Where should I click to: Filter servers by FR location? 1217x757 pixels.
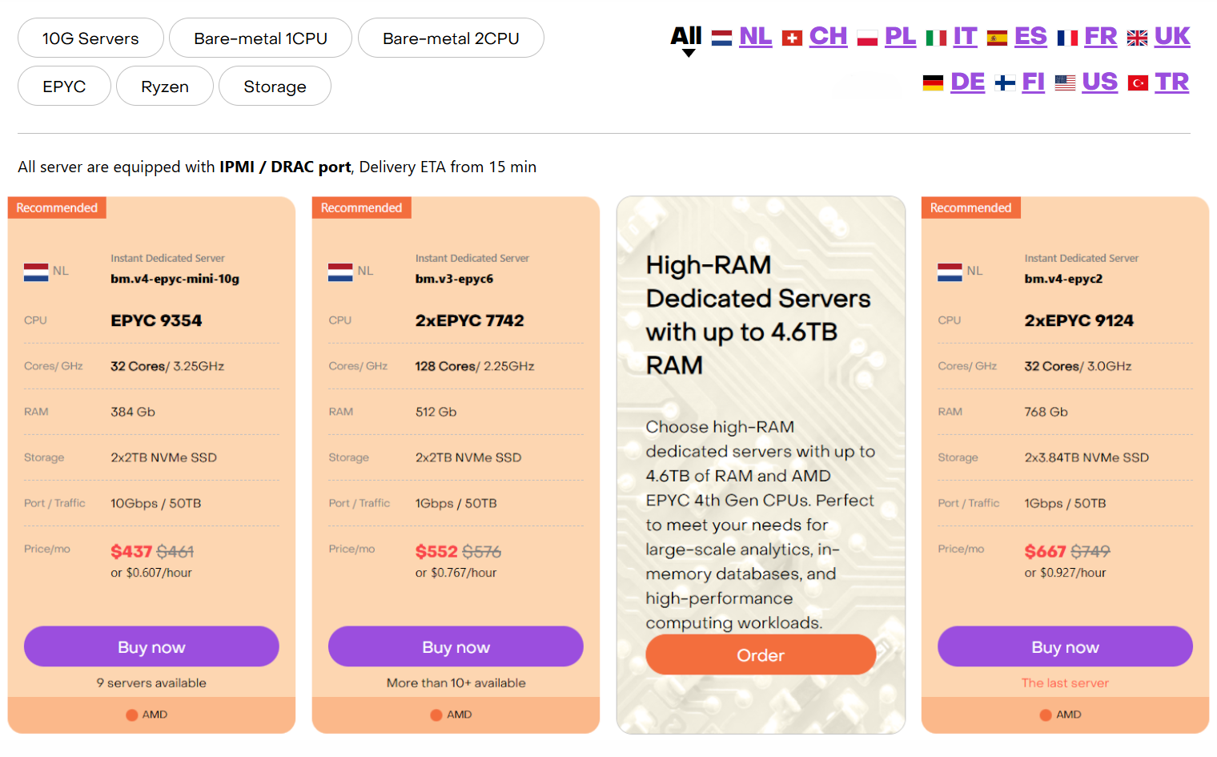coord(1100,37)
